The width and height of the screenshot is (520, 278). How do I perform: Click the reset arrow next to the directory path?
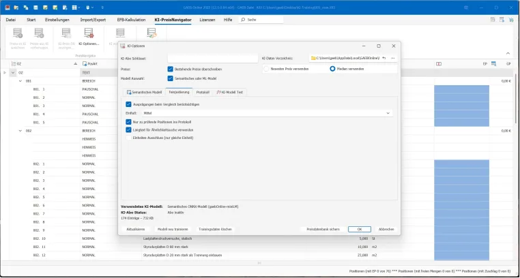coord(384,58)
